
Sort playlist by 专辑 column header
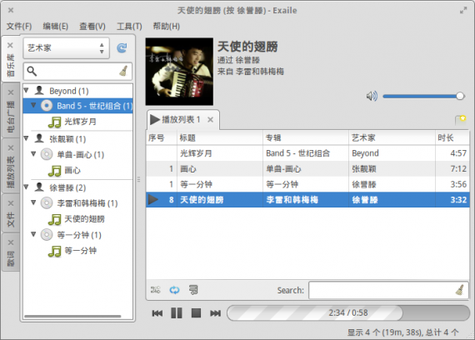click(x=306, y=137)
